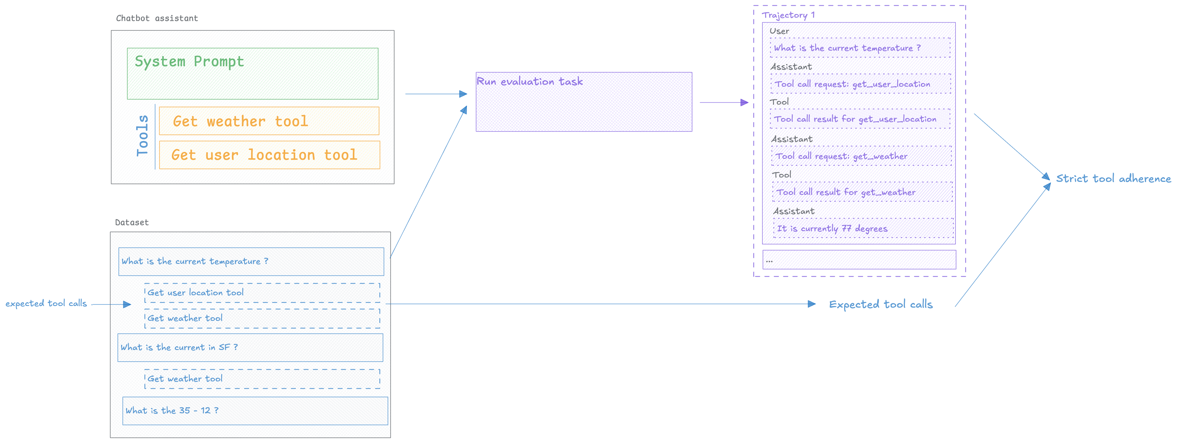Screen dimensions: 1177x443
Task: Select the Get weather tool box
Action: click(x=269, y=121)
